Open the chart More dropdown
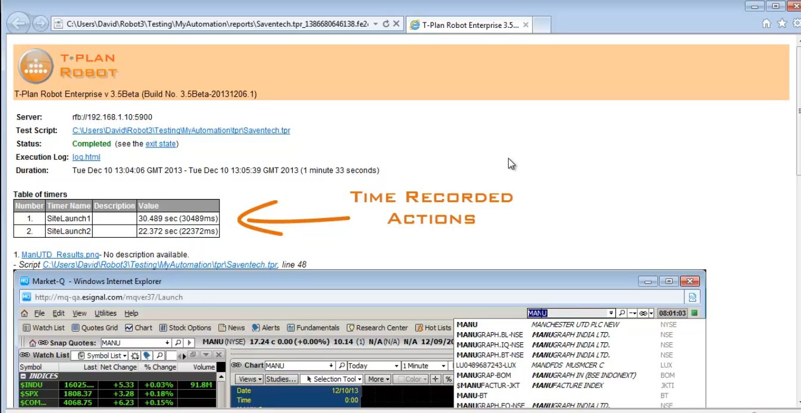 pos(378,379)
